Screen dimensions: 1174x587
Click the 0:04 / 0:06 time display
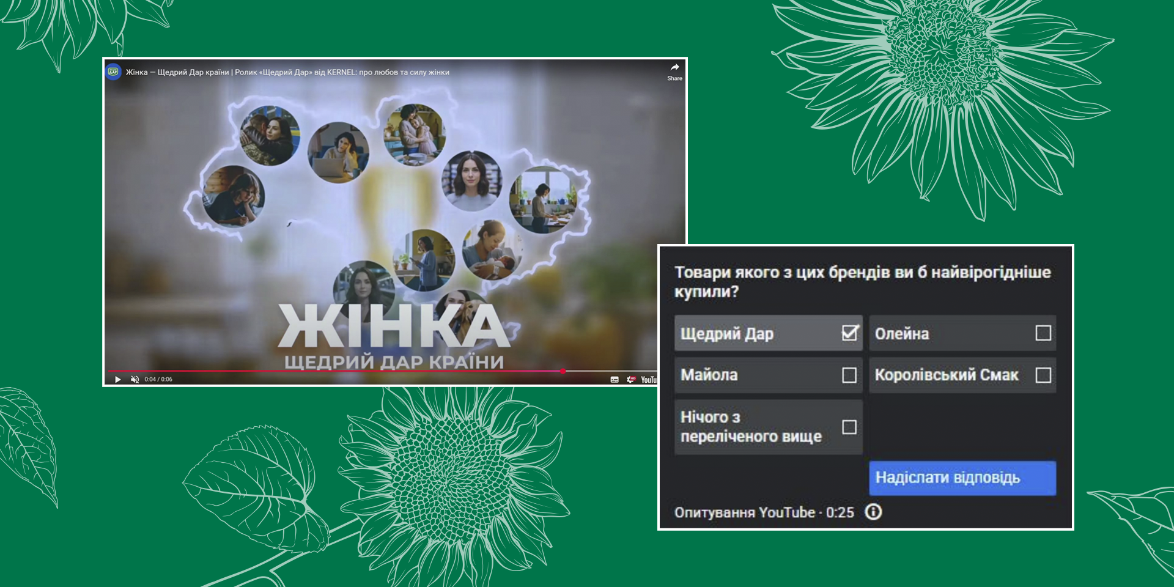[158, 380]
